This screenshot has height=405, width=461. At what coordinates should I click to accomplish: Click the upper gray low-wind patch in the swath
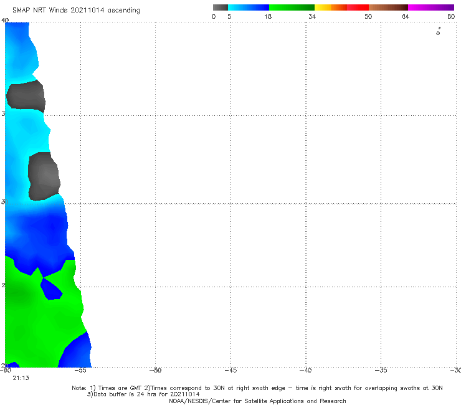pos(26,96)
